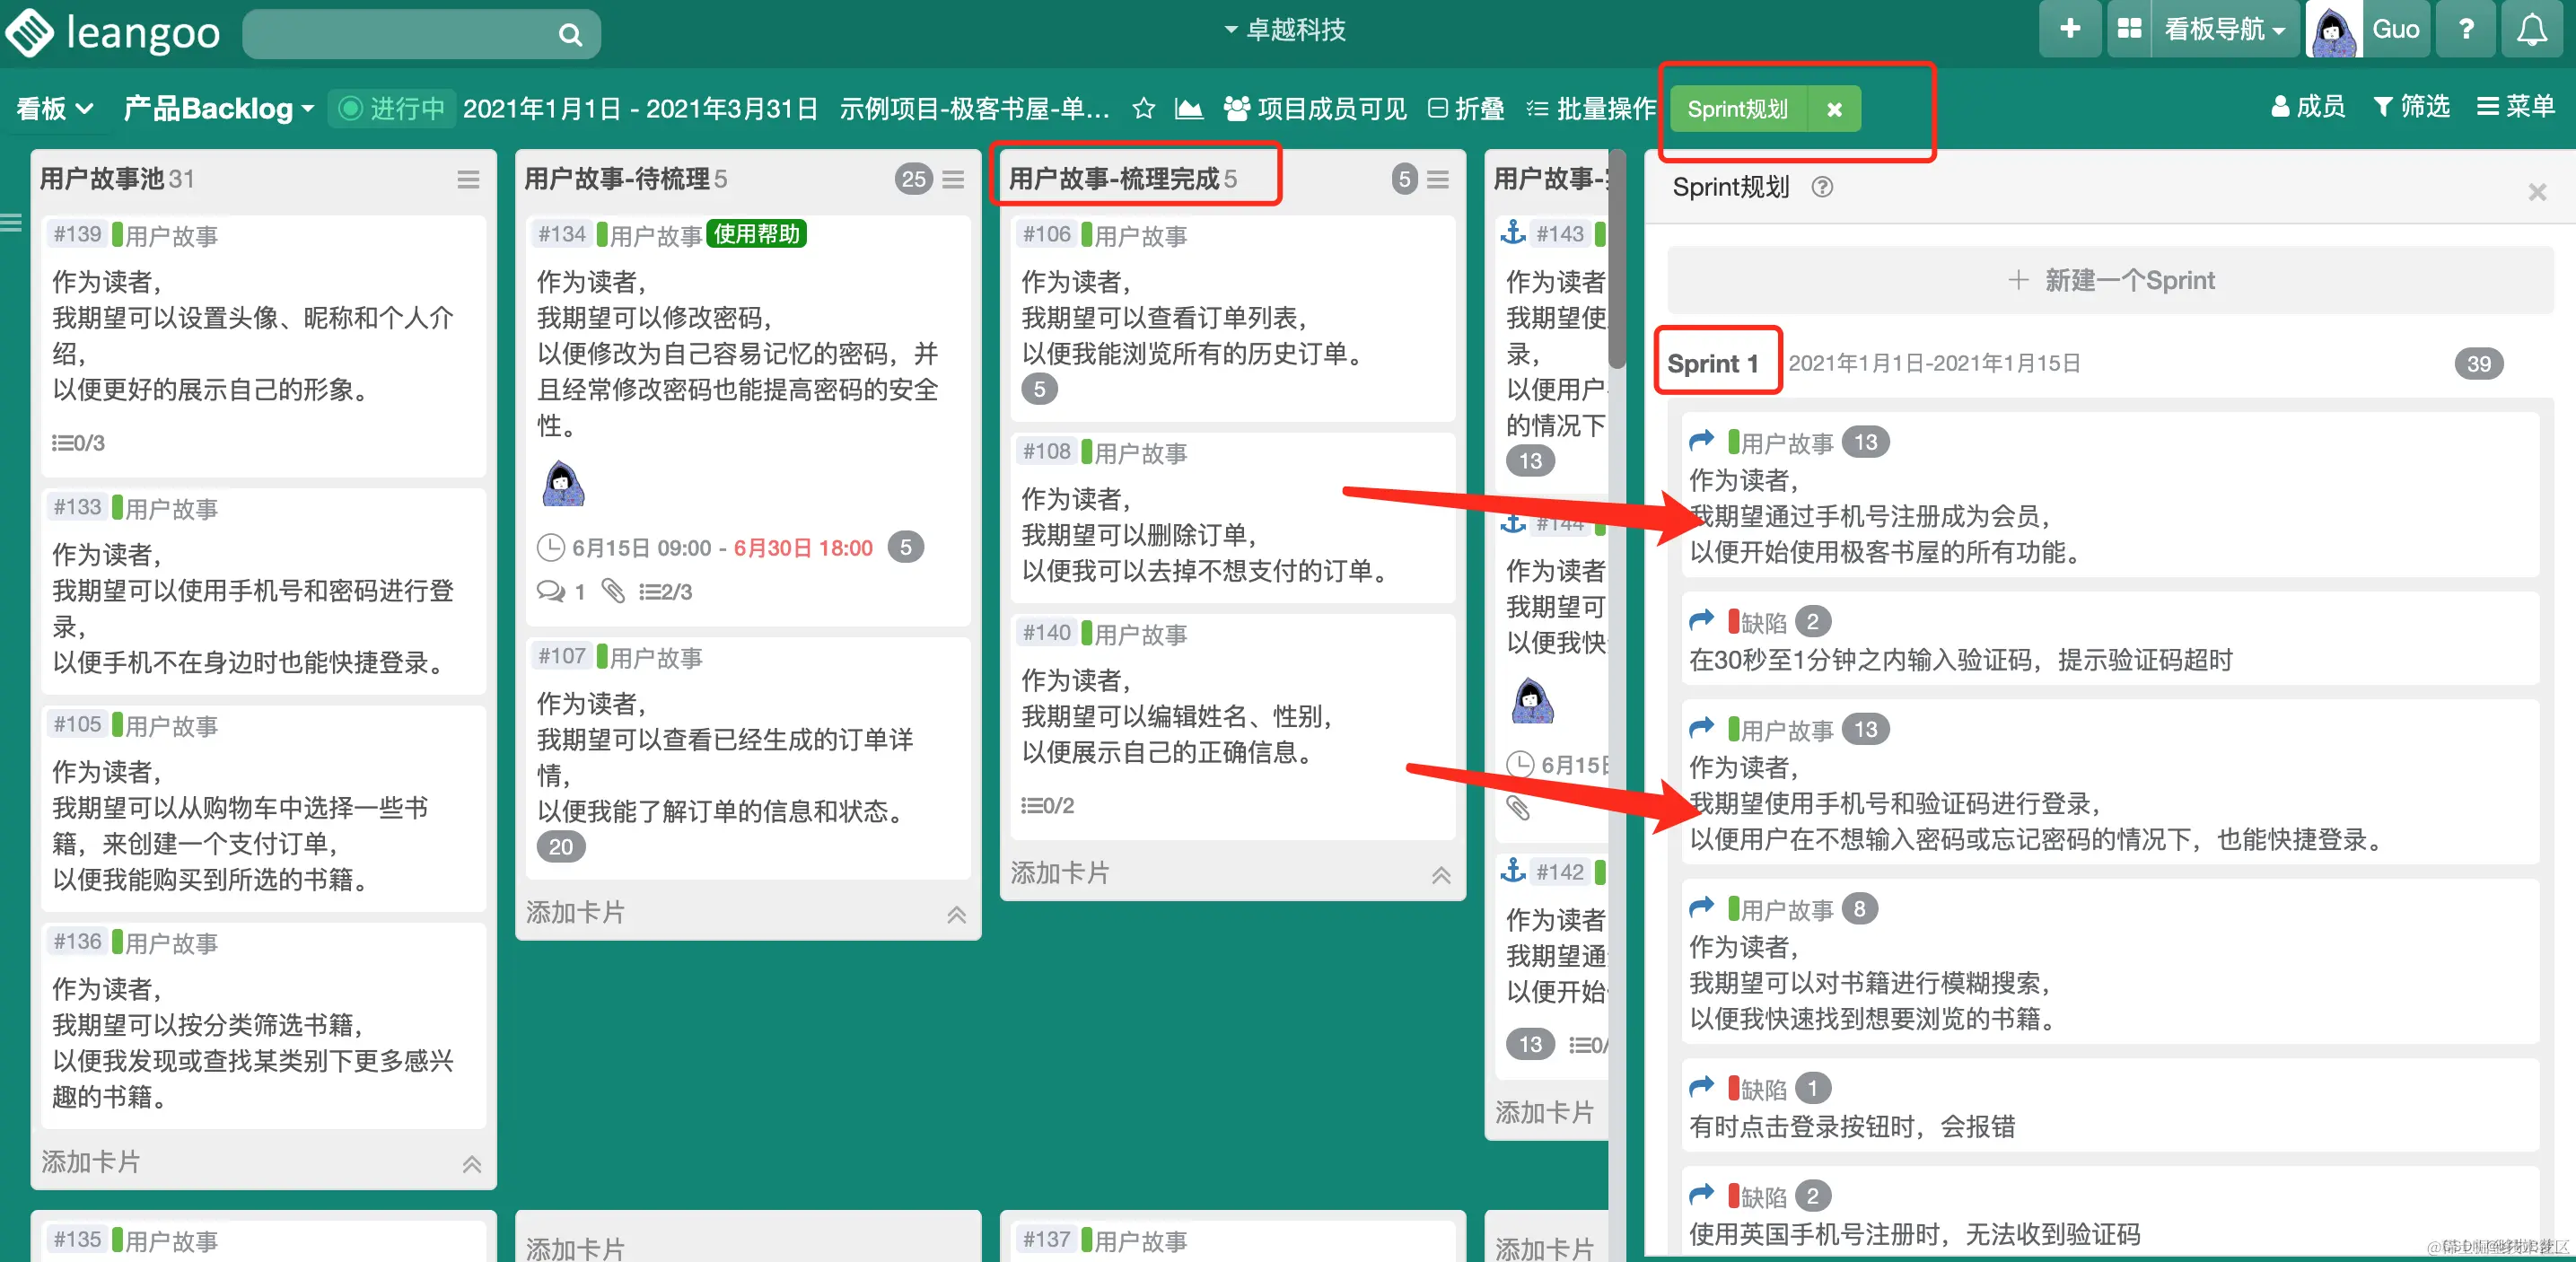
Task: Click the search magnifier icon
Action: pyautogui.click(x=570, y=35)
